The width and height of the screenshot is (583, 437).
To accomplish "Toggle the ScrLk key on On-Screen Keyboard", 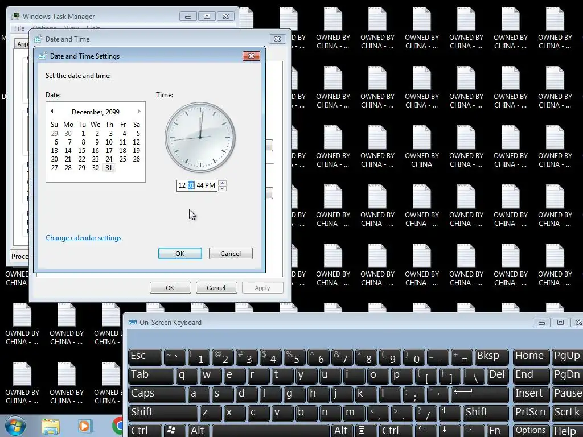I will tap(567, 413).
